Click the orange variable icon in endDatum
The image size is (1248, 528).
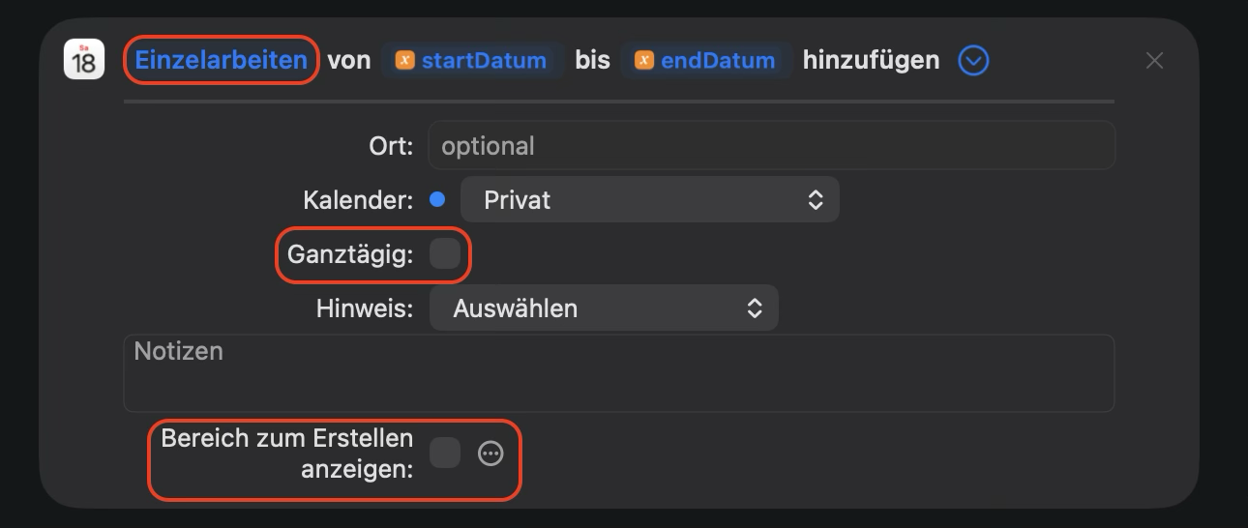point(643,61)
